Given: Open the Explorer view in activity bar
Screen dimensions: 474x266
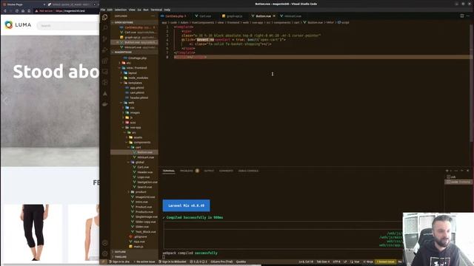Looking at the screenshot, I should 105,17.
